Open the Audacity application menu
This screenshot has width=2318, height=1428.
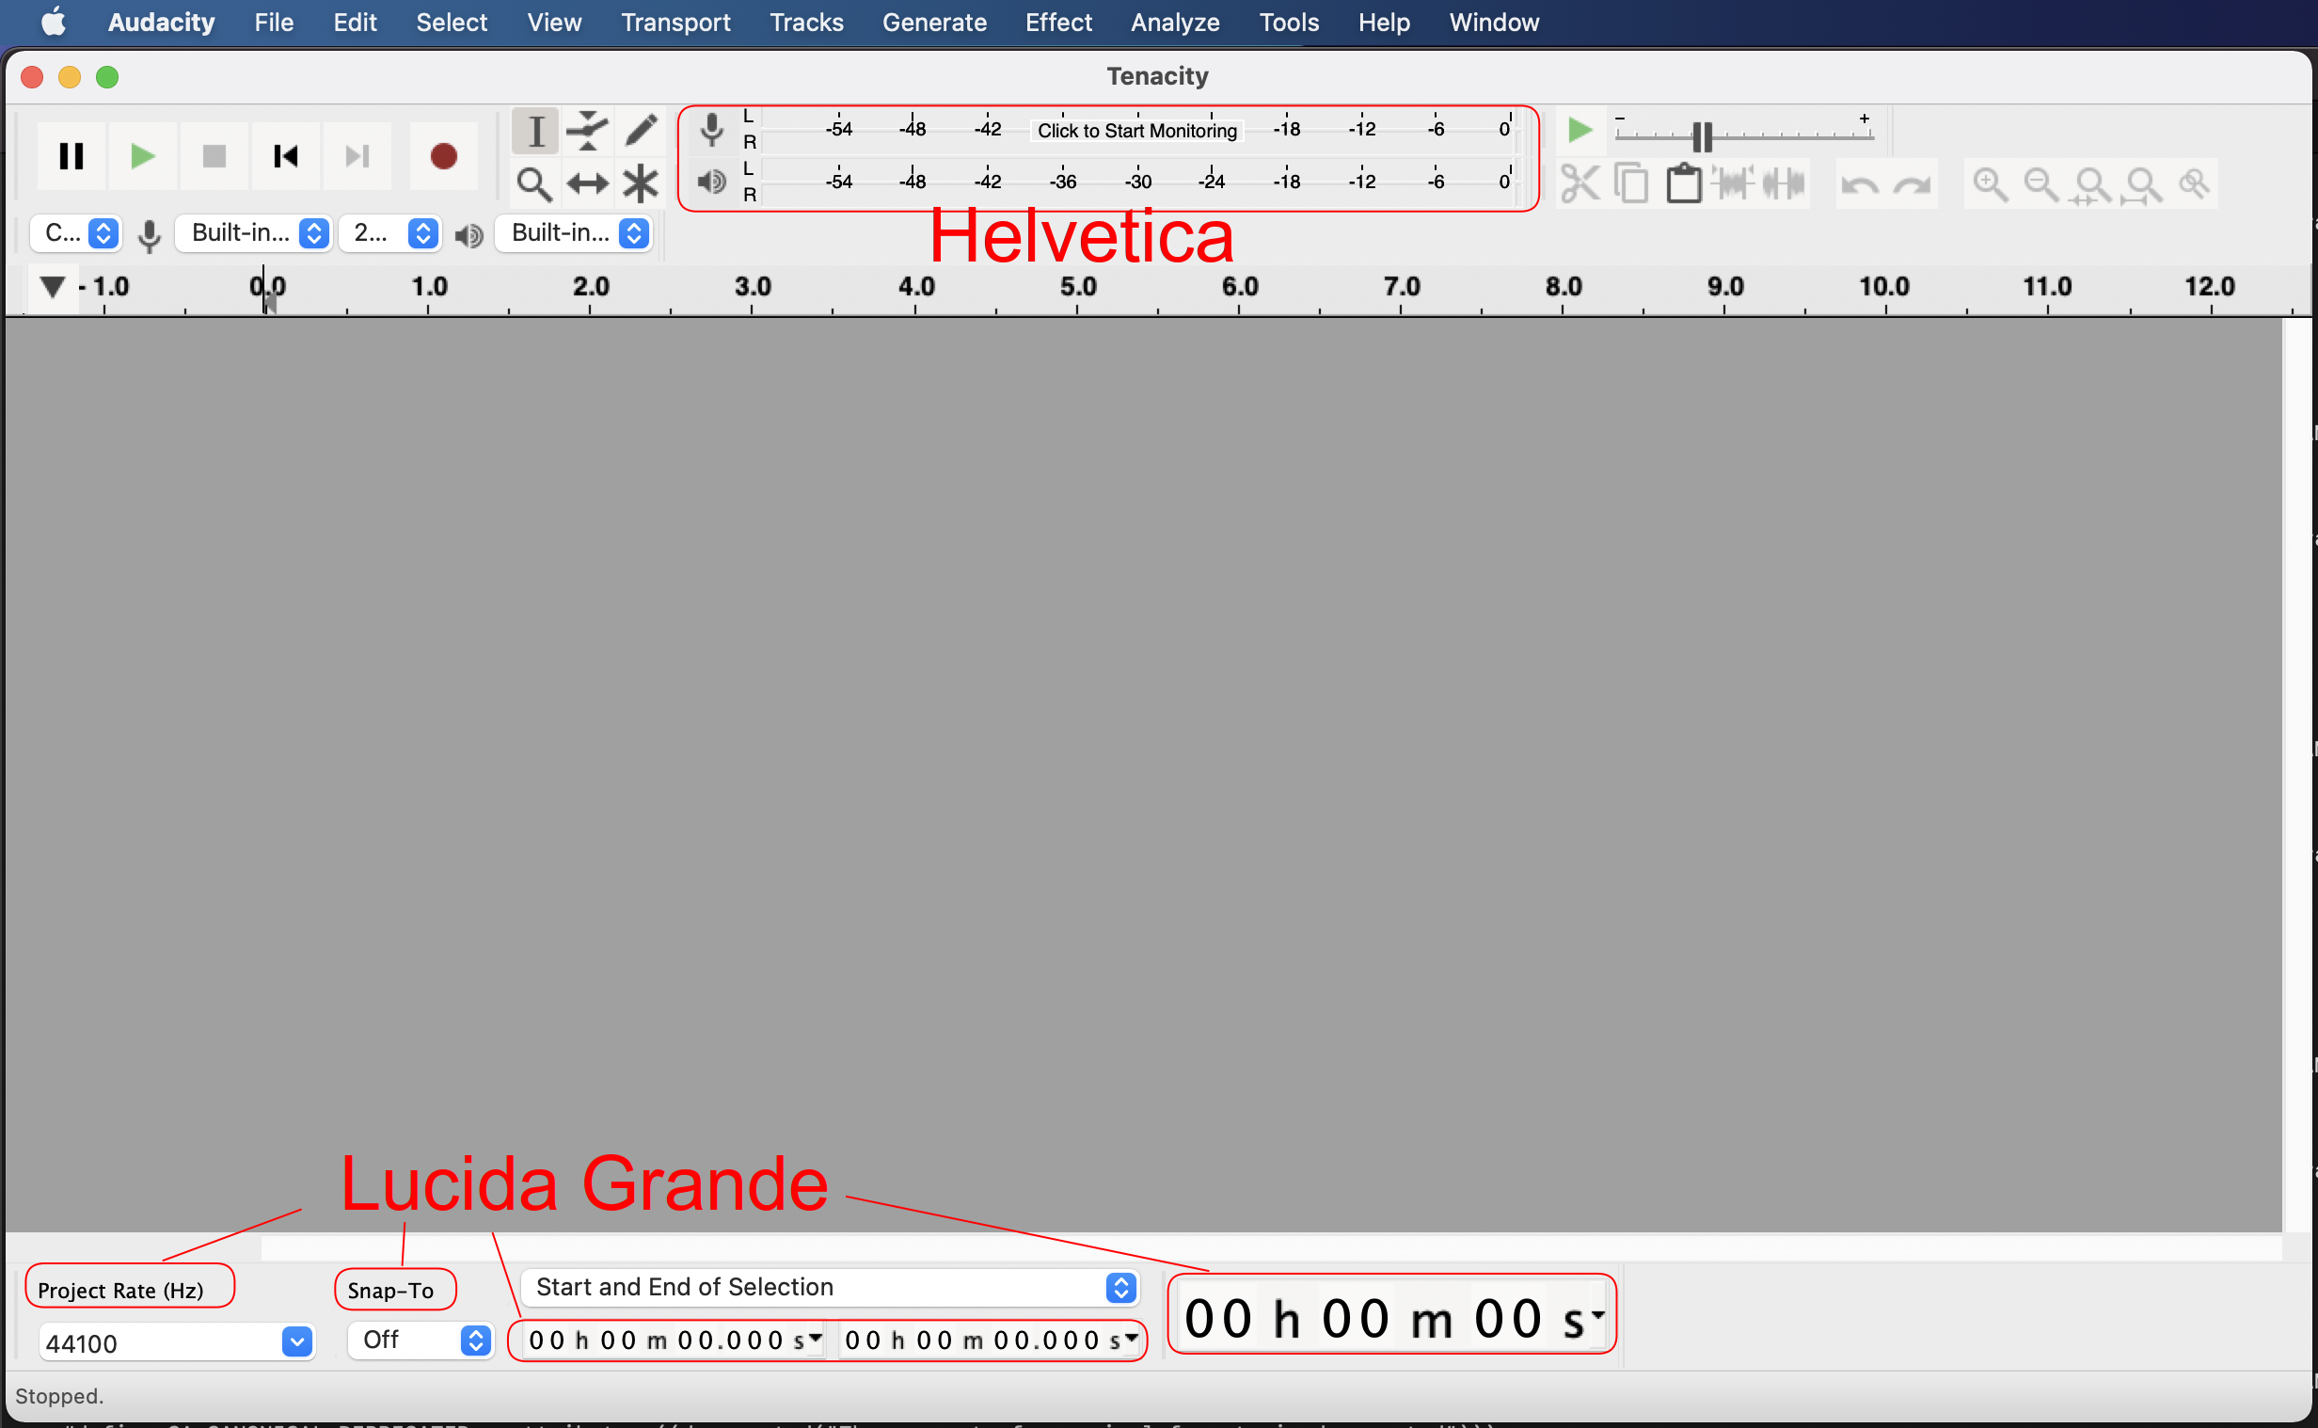click(x=162, y=22)
